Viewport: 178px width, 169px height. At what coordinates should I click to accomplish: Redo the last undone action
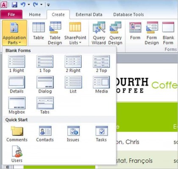pos(36,5)
